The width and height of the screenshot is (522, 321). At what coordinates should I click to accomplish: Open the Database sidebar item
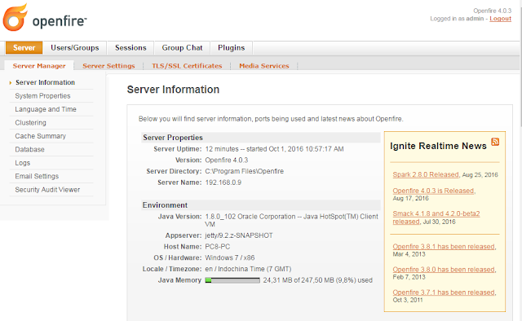coord(29,149)
